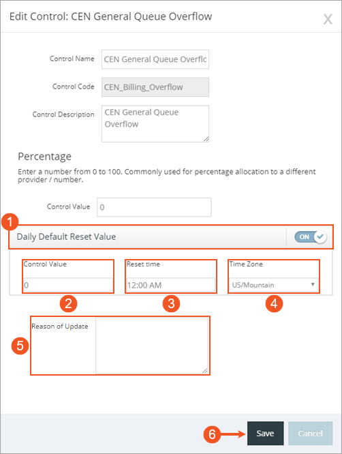Click the numbered callout 2 badge
The width and height of the screenshot is (342, 454).
[x=68, y=304]
